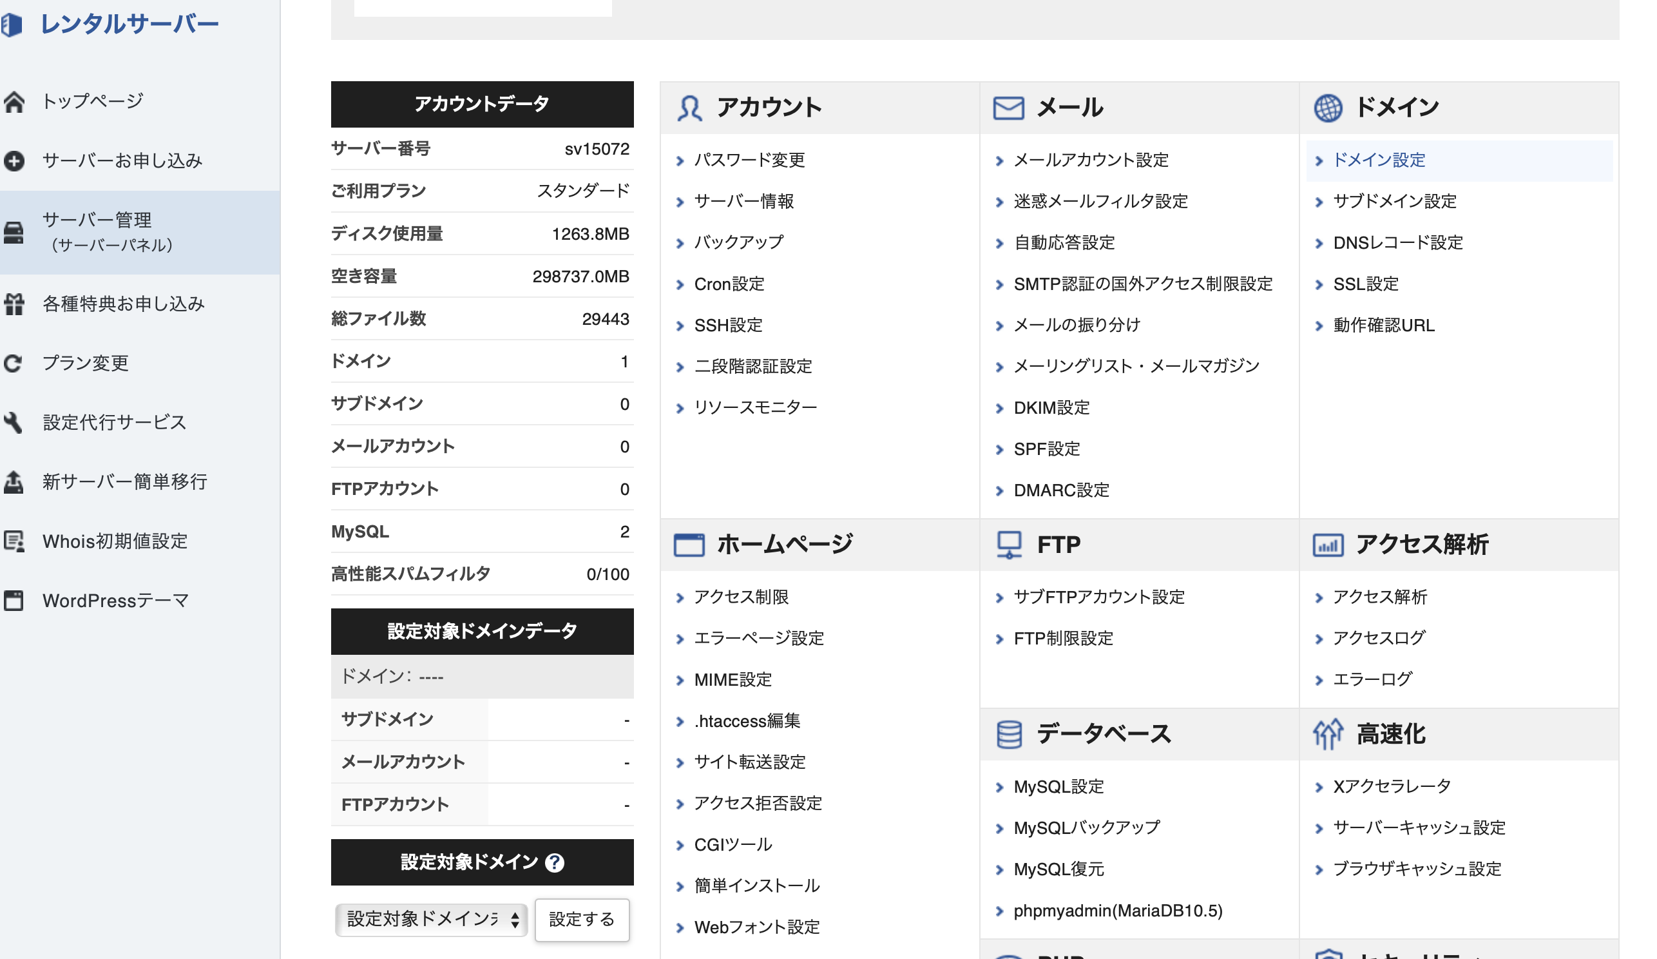Click the house icon for トップページ
This screenshot has height=959, width=1657.
(14, 101)
